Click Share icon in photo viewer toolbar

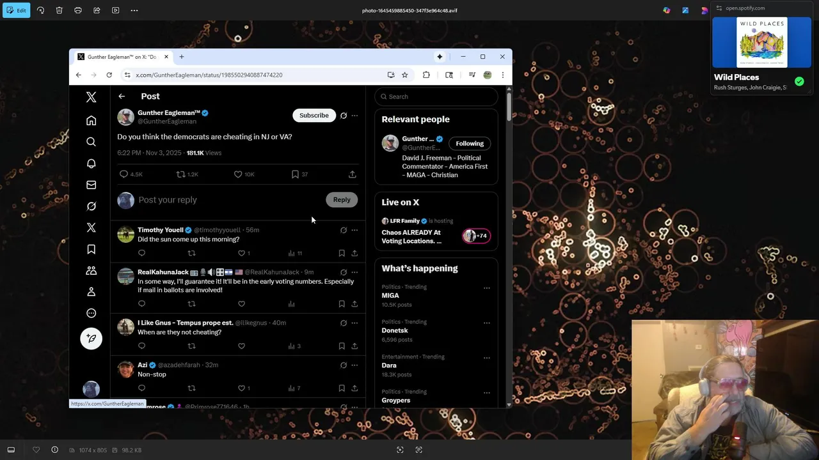coord(97,10)
